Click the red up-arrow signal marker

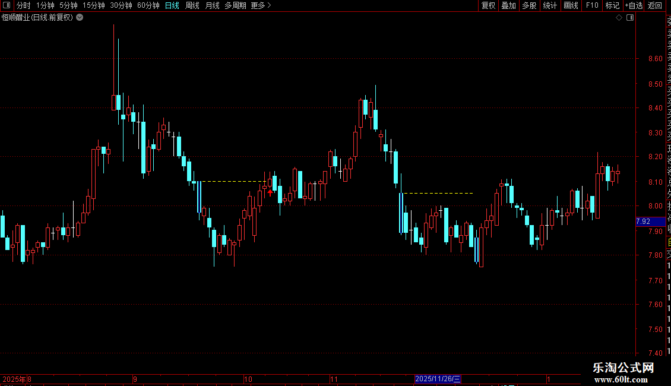coord(270,192)
